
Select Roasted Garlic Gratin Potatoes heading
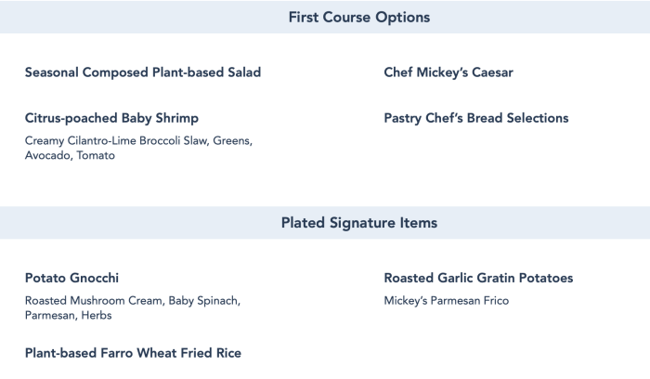[478, 278]
